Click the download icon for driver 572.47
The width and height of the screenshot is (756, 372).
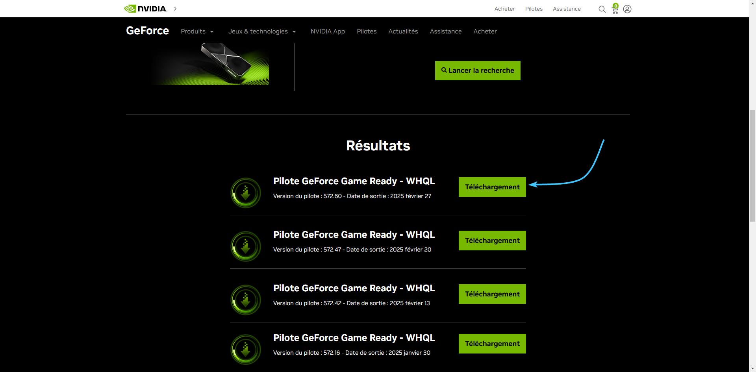tap(246, 246)
